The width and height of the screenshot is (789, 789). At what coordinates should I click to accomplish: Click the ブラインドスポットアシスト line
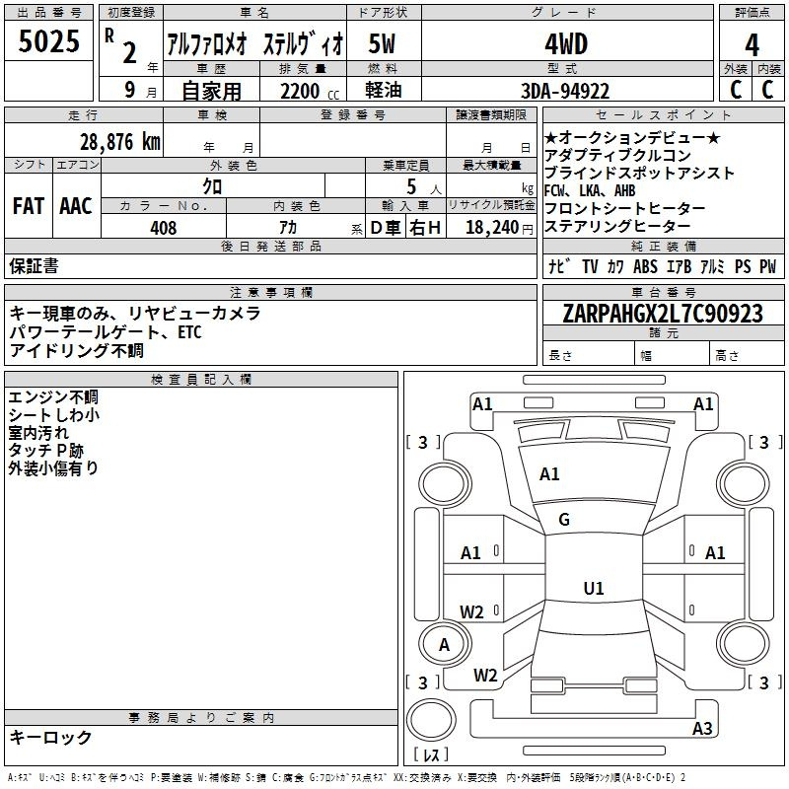(x=639, y=173)
